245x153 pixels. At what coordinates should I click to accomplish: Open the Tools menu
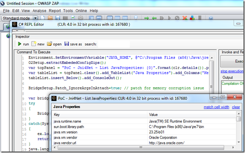68,11
